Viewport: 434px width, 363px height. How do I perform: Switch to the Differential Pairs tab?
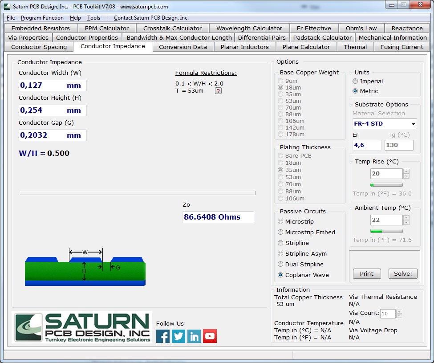[x=262, y=38]
